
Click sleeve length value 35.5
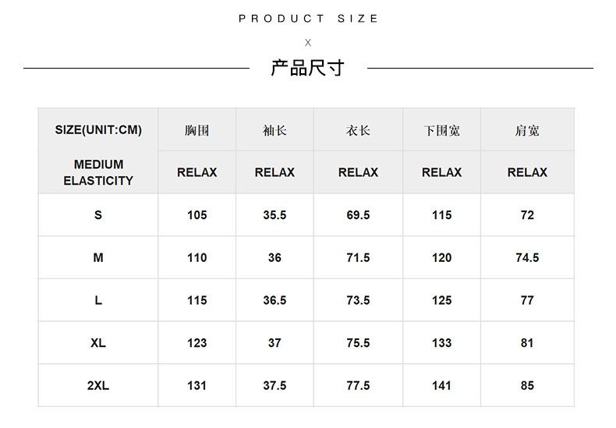pos(274,215)
